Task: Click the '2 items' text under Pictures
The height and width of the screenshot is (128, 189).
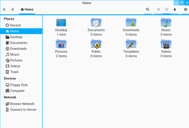Action: tap(61, 56)
